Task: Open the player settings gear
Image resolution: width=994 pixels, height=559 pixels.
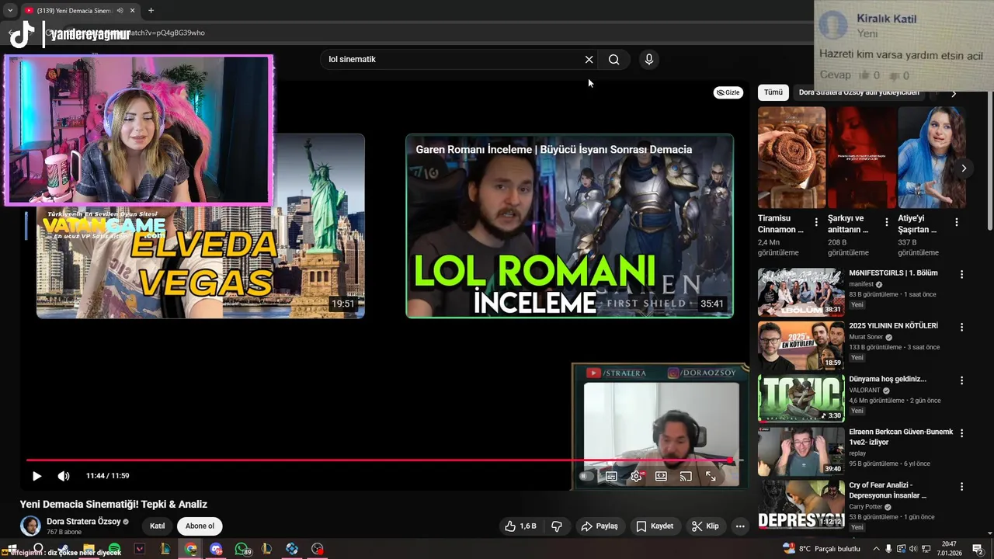Action: click(x=636, y=476)
